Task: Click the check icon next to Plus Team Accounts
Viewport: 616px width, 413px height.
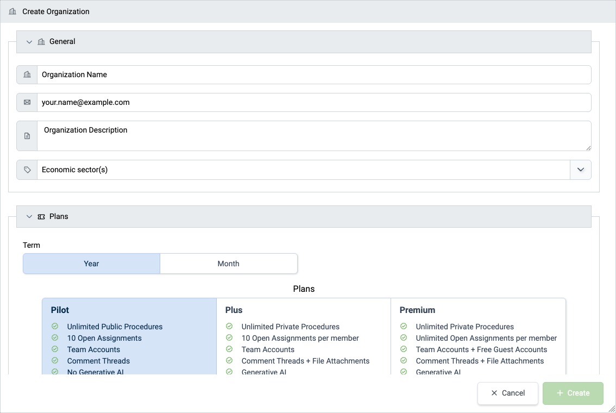Action: coord(229,349)
